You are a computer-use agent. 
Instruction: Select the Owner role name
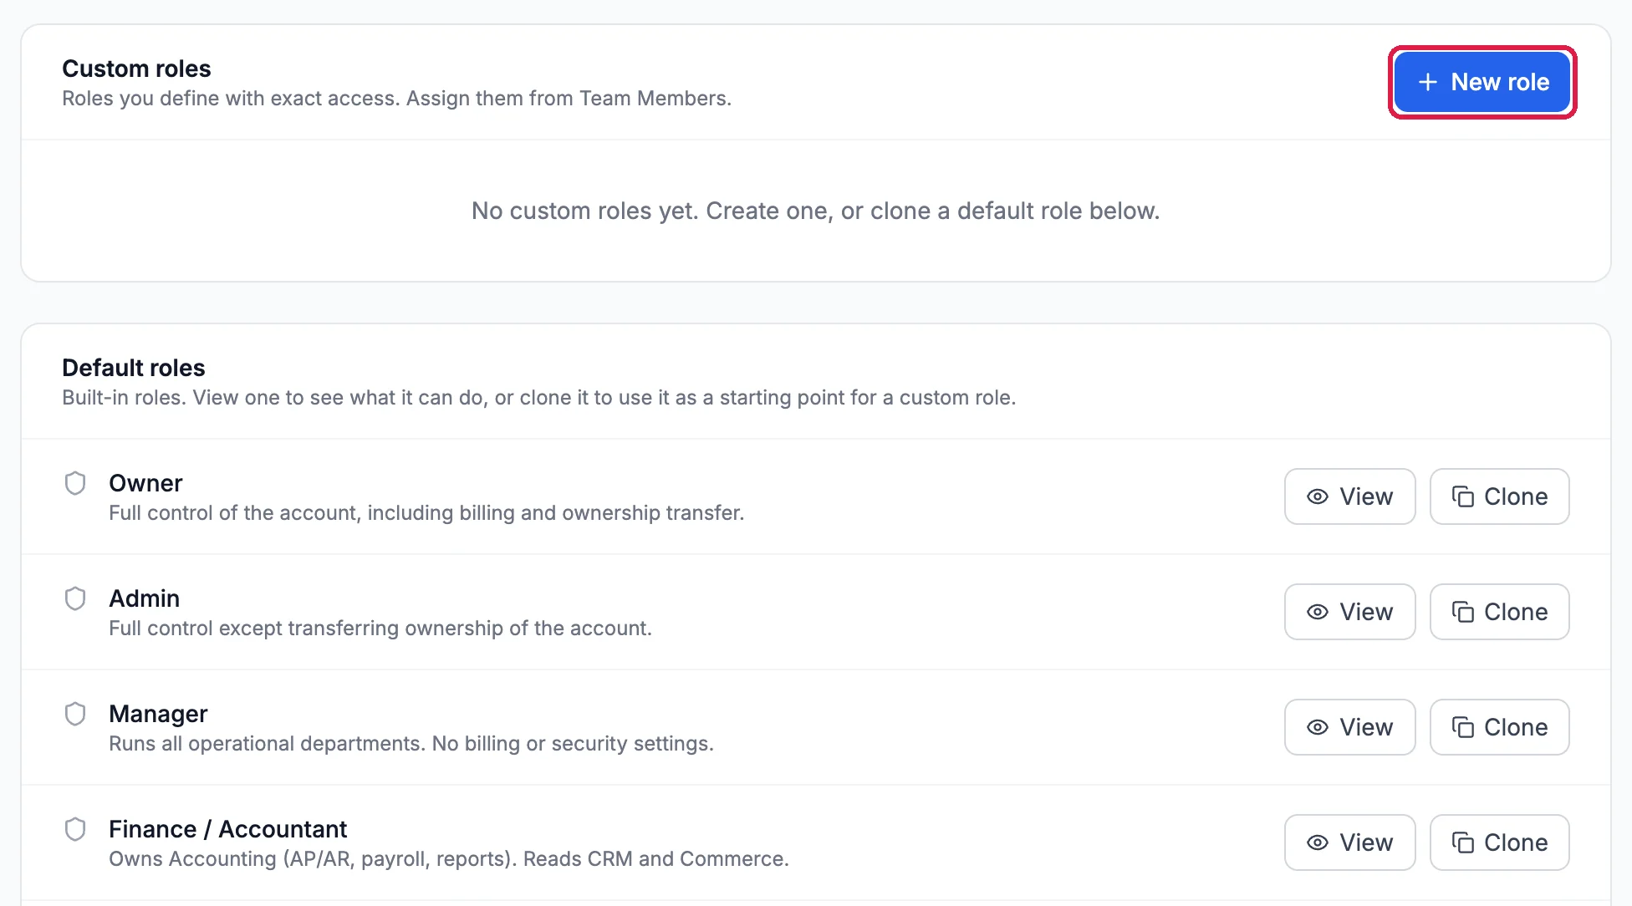[145, 483]
